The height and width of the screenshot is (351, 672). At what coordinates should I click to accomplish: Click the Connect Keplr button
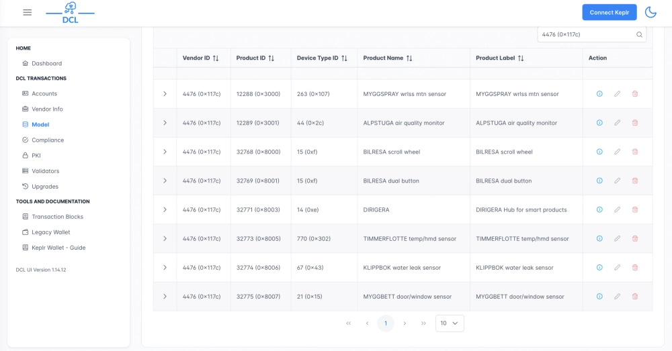(x=609, y=12)
